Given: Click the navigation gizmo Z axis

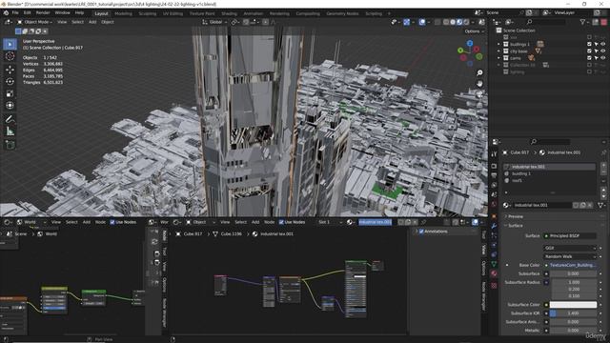Looking at the screenshot, I should (x=470, y=43).
